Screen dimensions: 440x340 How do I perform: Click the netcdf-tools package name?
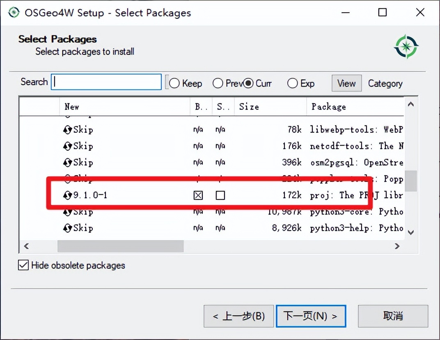click(339, 146)
